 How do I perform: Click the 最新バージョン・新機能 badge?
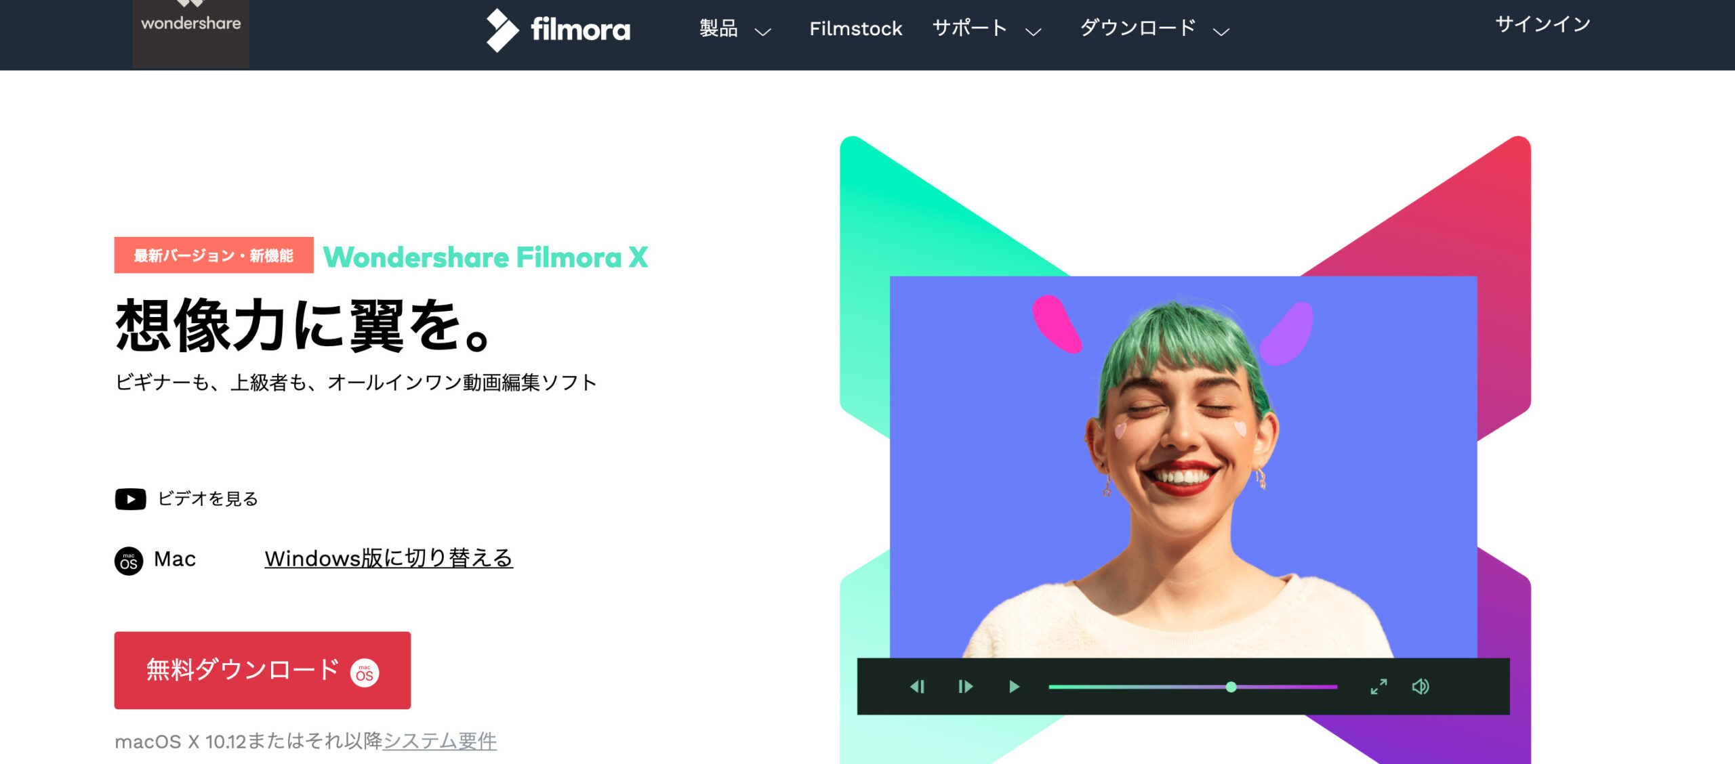(x=213, y=255)
